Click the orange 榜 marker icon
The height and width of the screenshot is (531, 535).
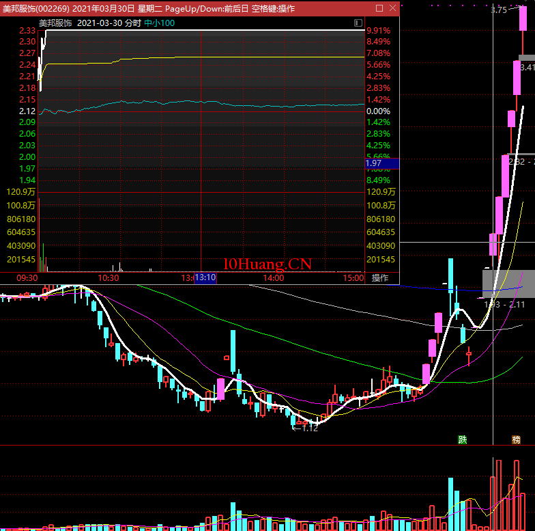point(517,439)
